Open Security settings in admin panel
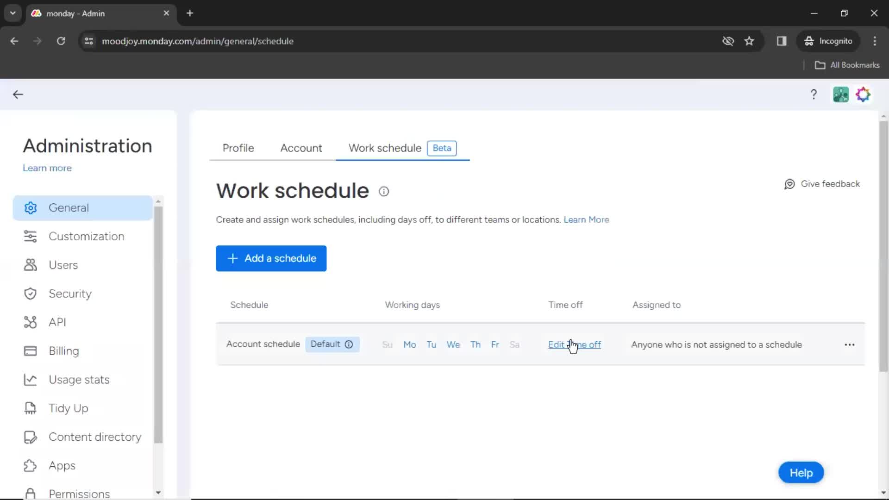This screenshot has height=500, width=889. tap(70, 294)
